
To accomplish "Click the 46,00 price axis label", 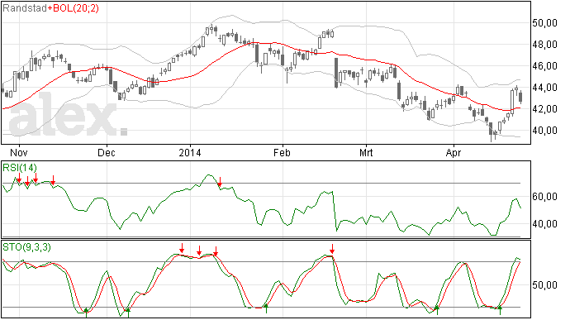I will tap(544, 66).
